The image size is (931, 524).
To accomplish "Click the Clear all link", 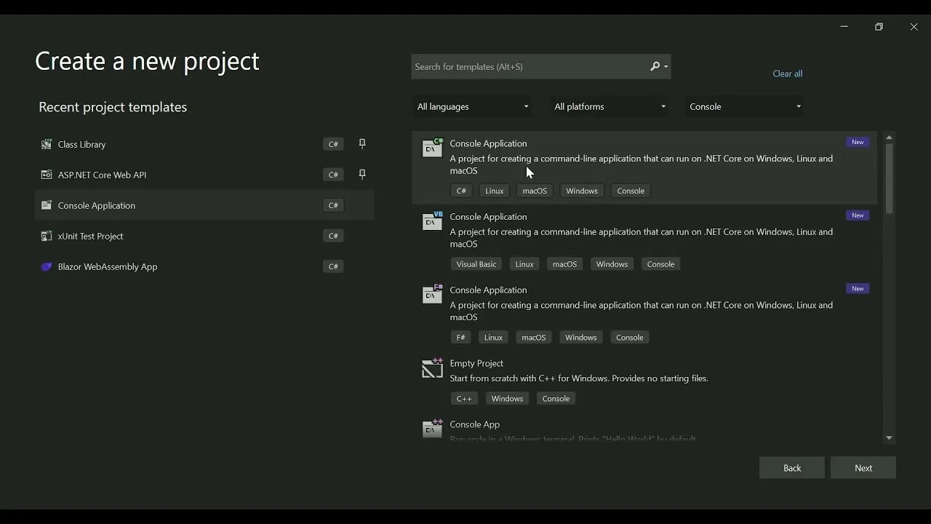I will click(787, 74).
